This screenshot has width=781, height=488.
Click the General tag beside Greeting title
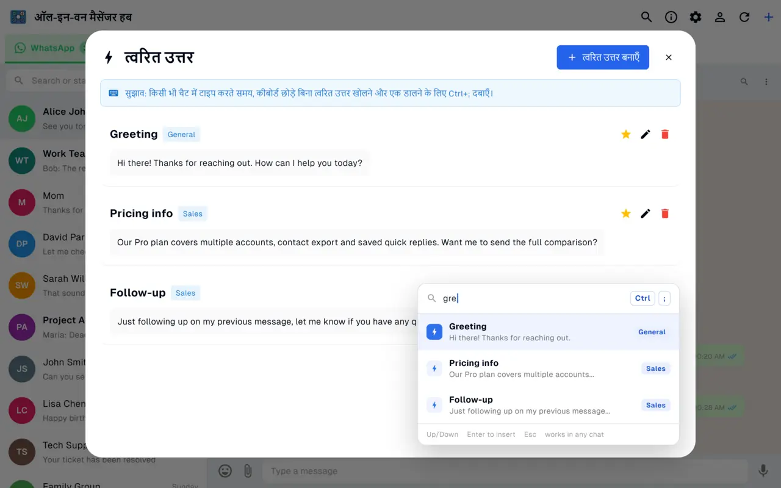(181, 134)
